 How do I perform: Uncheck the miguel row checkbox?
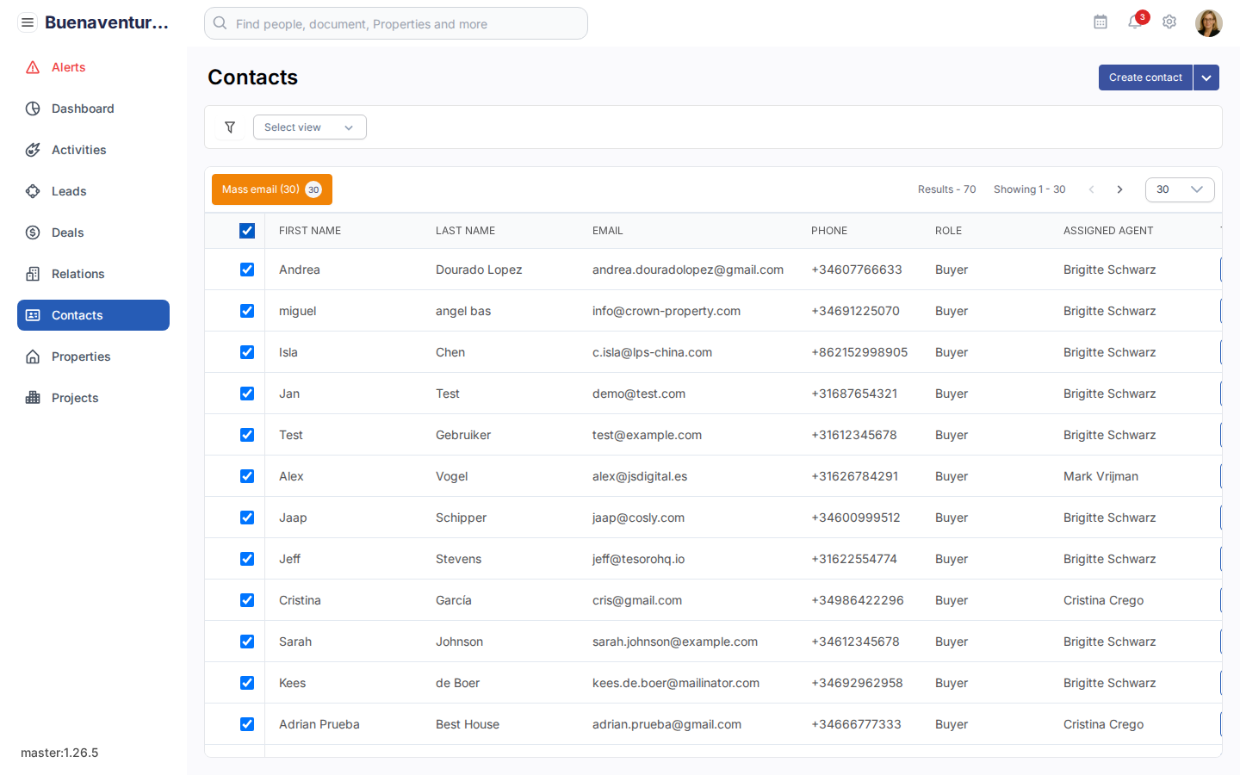tap(247, 311)
